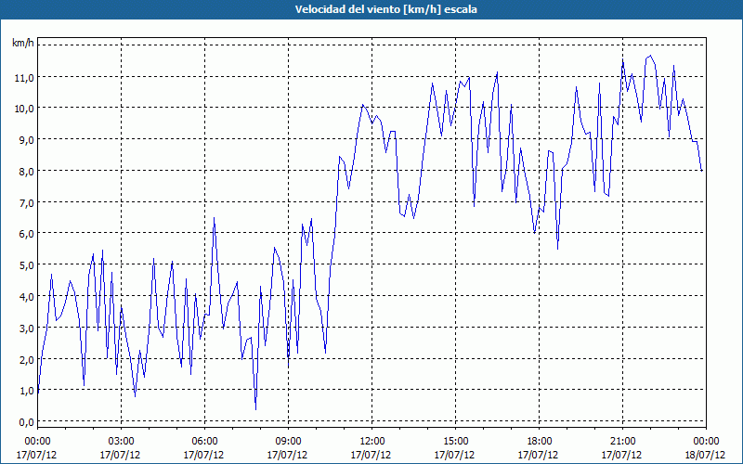Click the 09:00 time axis label
The height and width of the screenshot is (464, 743).
click(x=288, y=442)
